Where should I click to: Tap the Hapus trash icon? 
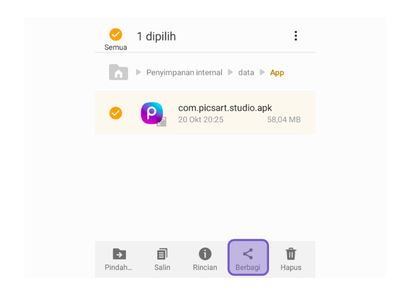point(291,254)
